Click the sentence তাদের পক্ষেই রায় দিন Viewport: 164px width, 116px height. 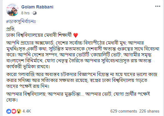(x=28, y=86)
